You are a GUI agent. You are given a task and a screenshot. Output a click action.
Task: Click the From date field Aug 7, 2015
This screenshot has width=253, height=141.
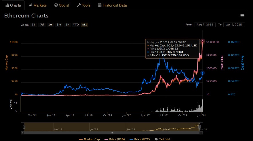(x=205, y=25)
